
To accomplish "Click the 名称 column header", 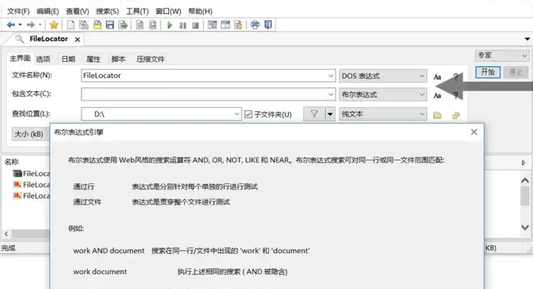I will tap(11, 161).
